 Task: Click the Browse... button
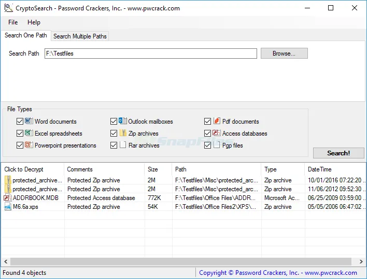(x=284, y=54)
